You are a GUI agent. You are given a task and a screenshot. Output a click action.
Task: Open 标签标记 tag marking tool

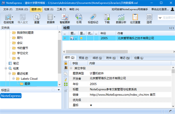pyautogui.click(x=93, y=19)
